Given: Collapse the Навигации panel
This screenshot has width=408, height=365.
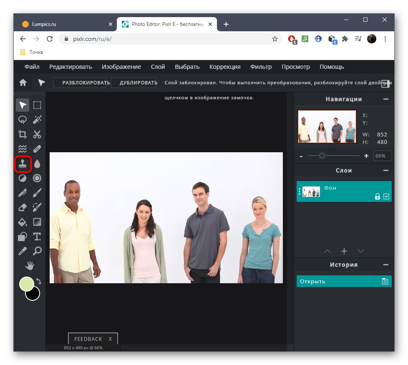Looking at the screenshot, I should [x=386, y=99].
